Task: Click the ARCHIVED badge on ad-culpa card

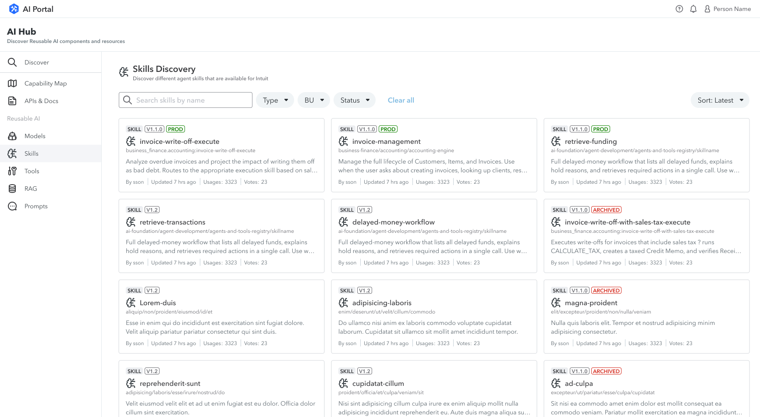Action: point(607,371)
